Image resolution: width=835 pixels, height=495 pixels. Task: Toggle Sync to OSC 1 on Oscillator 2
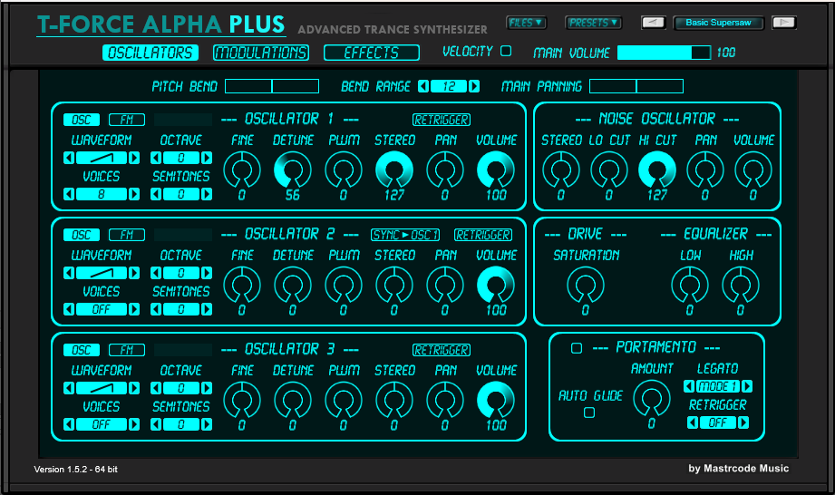tap(405, 235)
